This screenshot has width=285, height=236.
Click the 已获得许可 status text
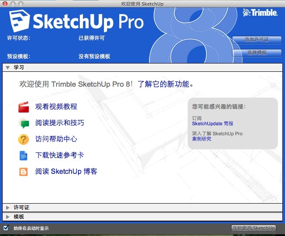92,38
